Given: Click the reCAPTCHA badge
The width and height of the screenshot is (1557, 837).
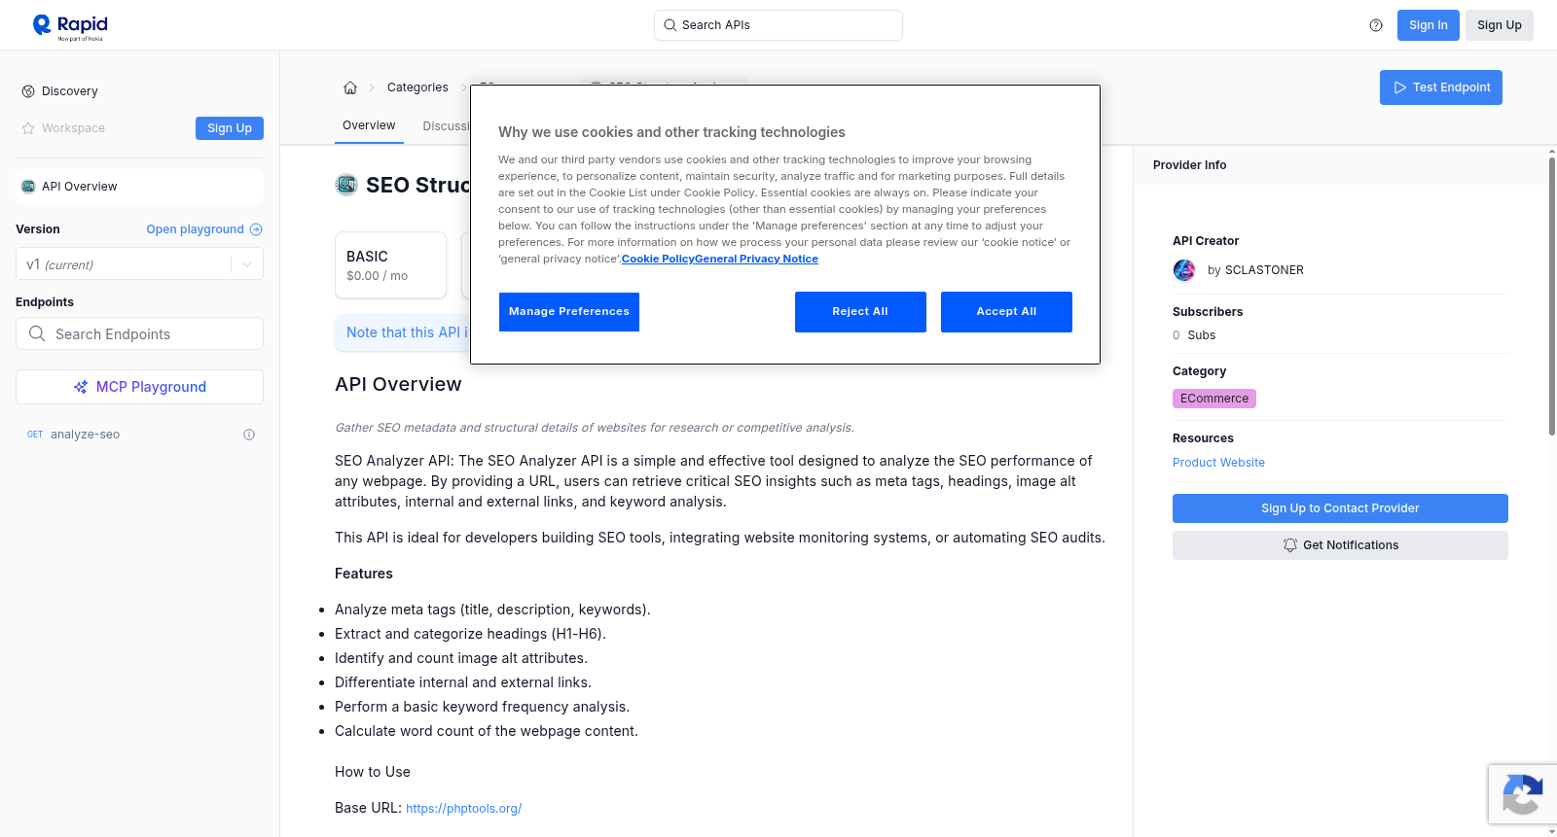Looking at the screenshot, I should click(x=1522, y=794).
